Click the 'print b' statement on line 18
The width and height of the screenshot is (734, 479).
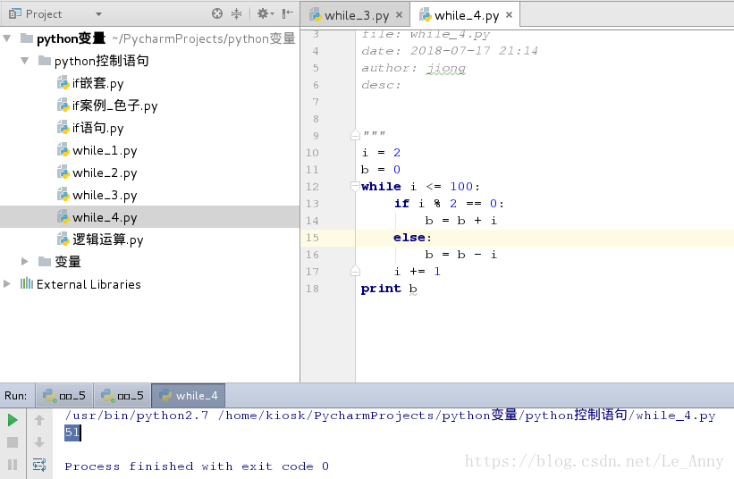tap(389, 289)
